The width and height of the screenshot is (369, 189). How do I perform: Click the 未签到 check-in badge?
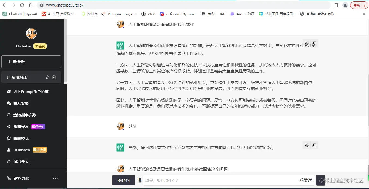point(40,46)
